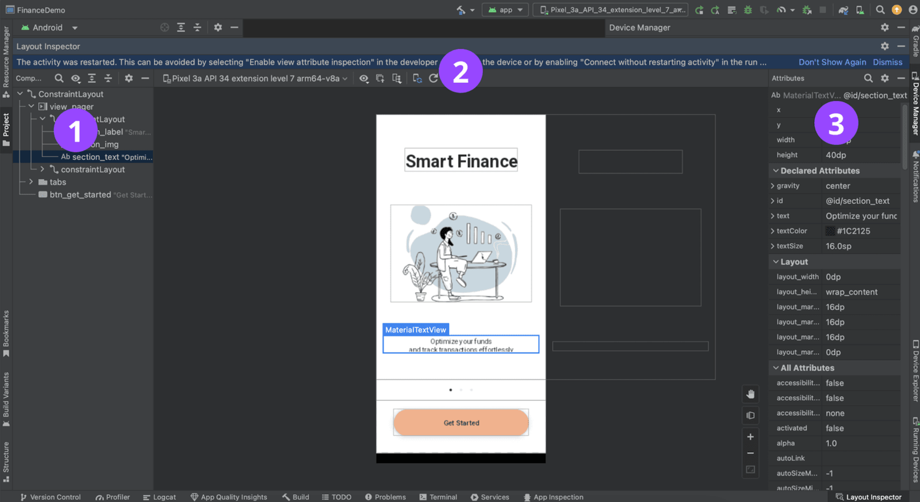Select btn_get_started in component tree
The height and width of the screenshot is (502, 920).
tap(80, 195)
